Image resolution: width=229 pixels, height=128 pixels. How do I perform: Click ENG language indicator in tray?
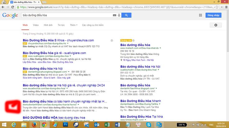click(211, 125)
